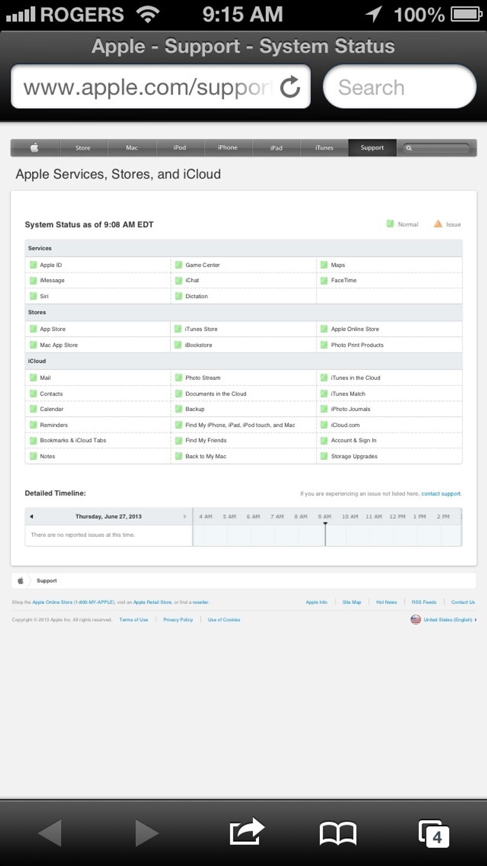Go forward with Safari forward arrow
The height and width of the screenshot is (866, 487).
(147, 833)
